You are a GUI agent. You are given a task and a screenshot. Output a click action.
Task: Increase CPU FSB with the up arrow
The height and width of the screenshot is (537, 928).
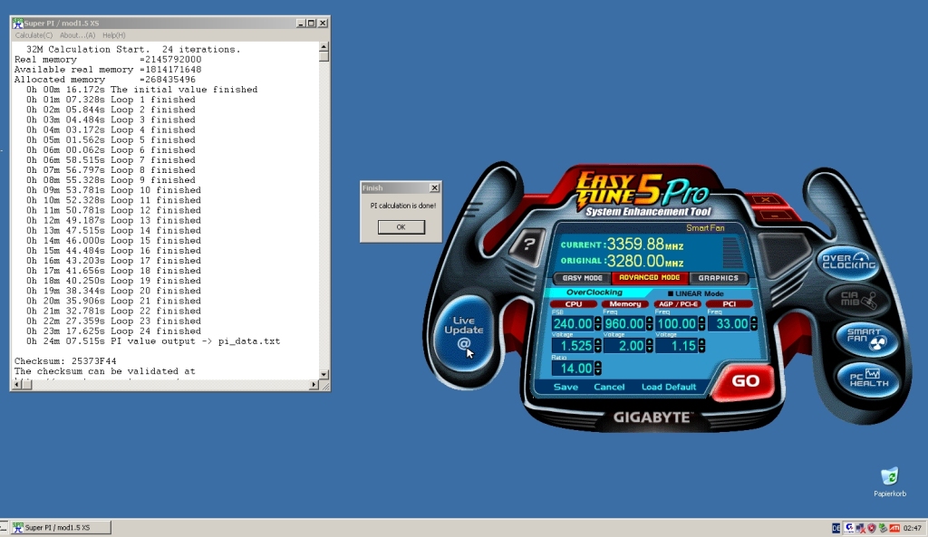tap(598, 320)
